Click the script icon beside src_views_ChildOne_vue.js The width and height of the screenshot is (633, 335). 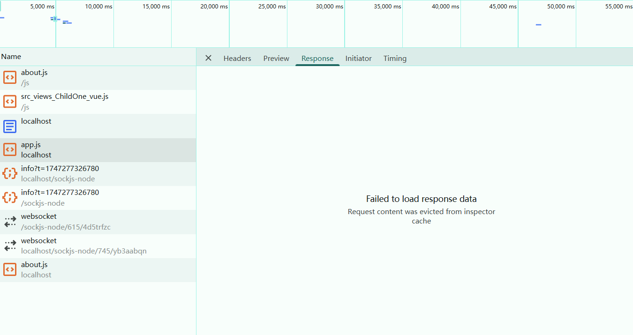point(10,102)
